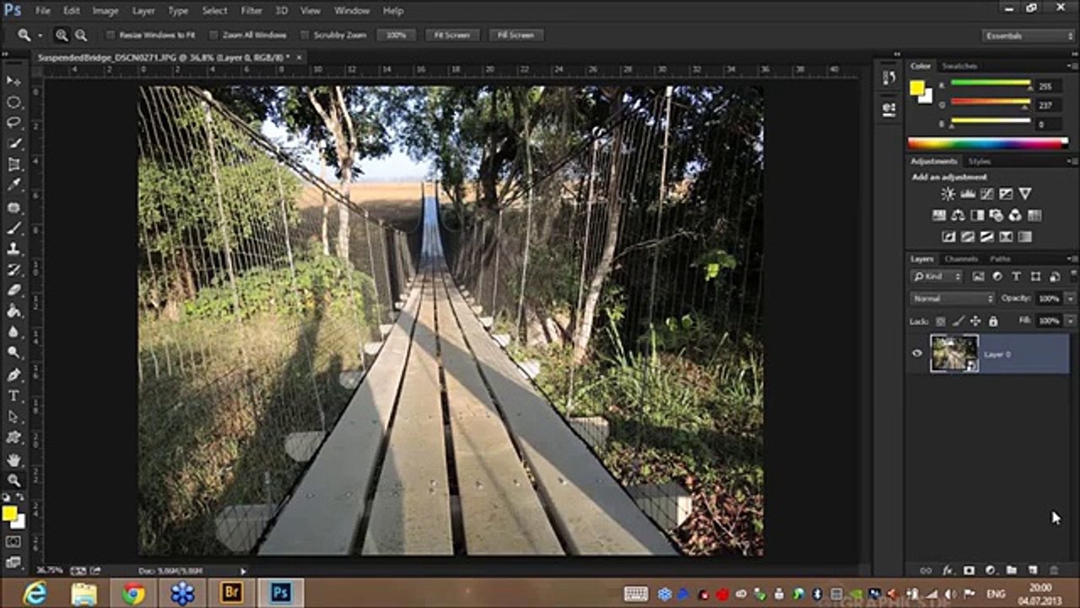Image resolution: width=1080 pixels, height=608 pixels.
Task: Hide Layer 0 using eye icon
Action: pos(917,354)
